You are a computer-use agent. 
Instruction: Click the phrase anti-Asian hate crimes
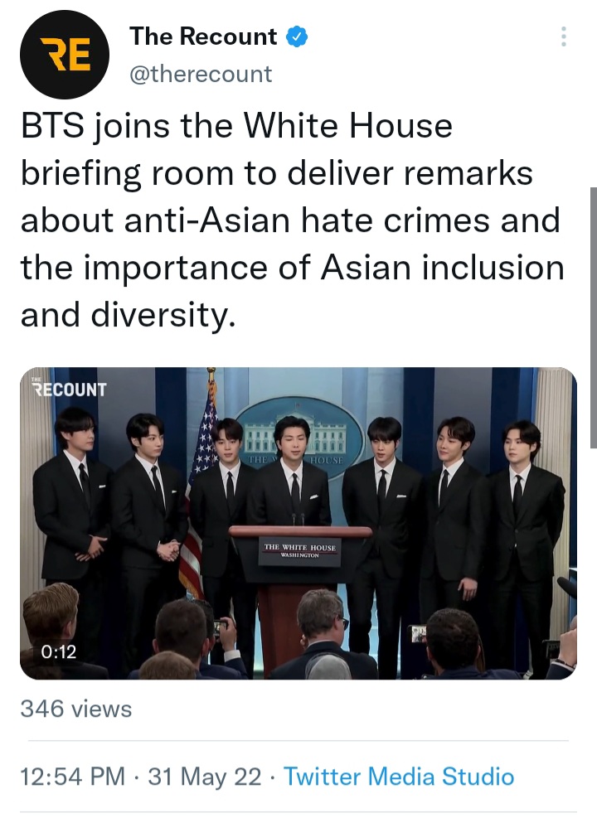coord(308,220)
